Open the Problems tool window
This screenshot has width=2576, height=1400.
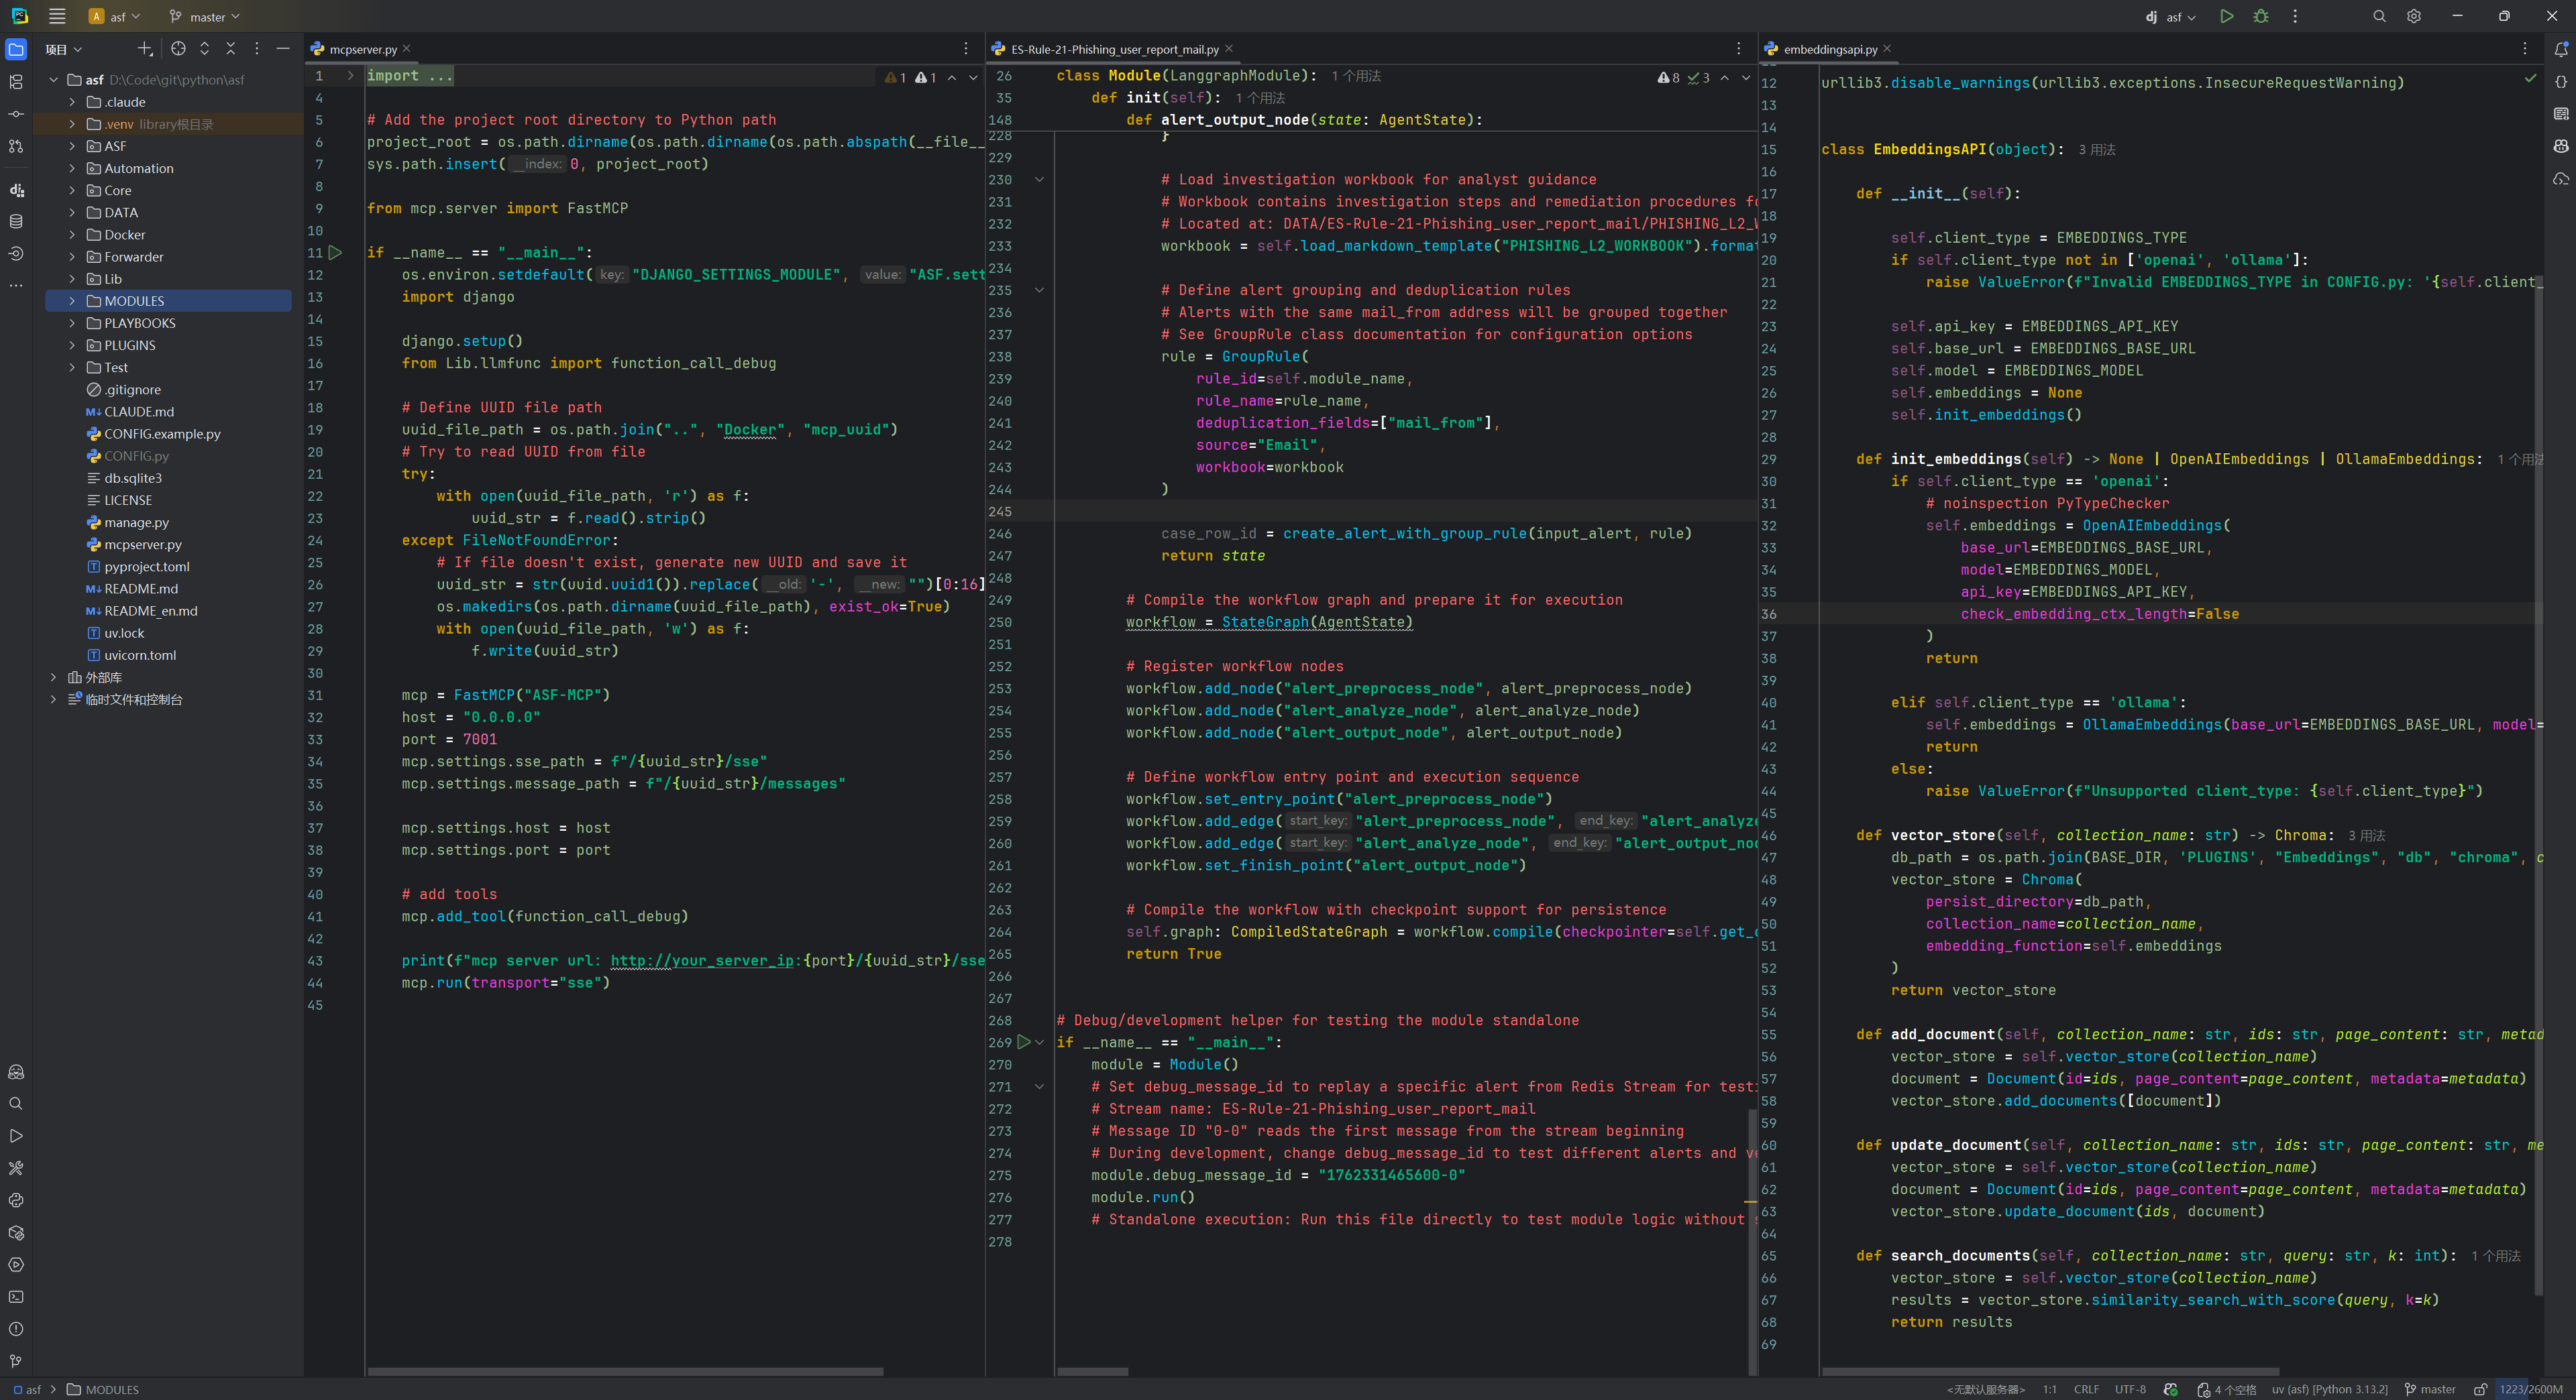click(x=16, y=1329)
